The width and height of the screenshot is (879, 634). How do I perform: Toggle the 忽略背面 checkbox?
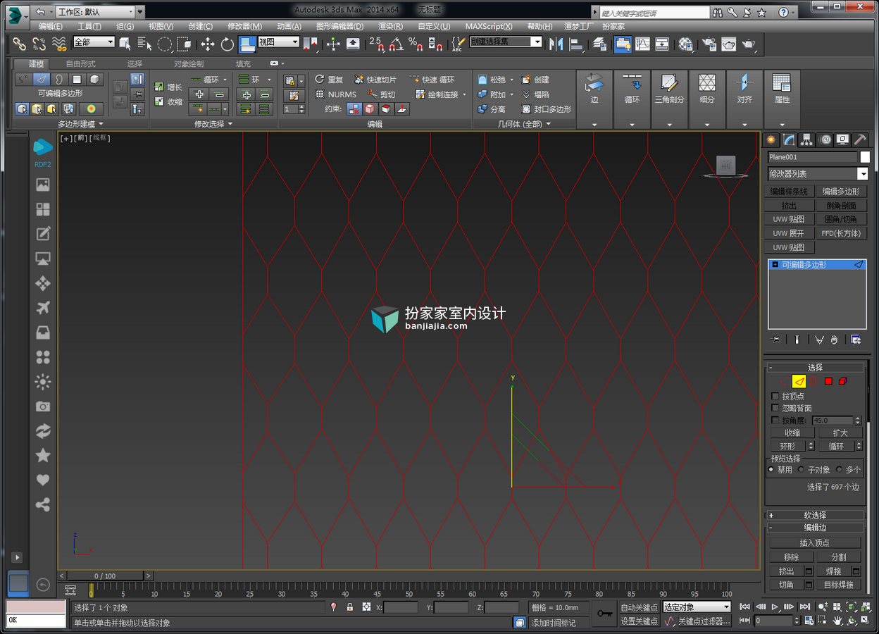coord(775,408)
